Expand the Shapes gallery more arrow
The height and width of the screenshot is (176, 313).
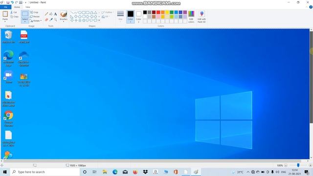(x=99, y=21)
